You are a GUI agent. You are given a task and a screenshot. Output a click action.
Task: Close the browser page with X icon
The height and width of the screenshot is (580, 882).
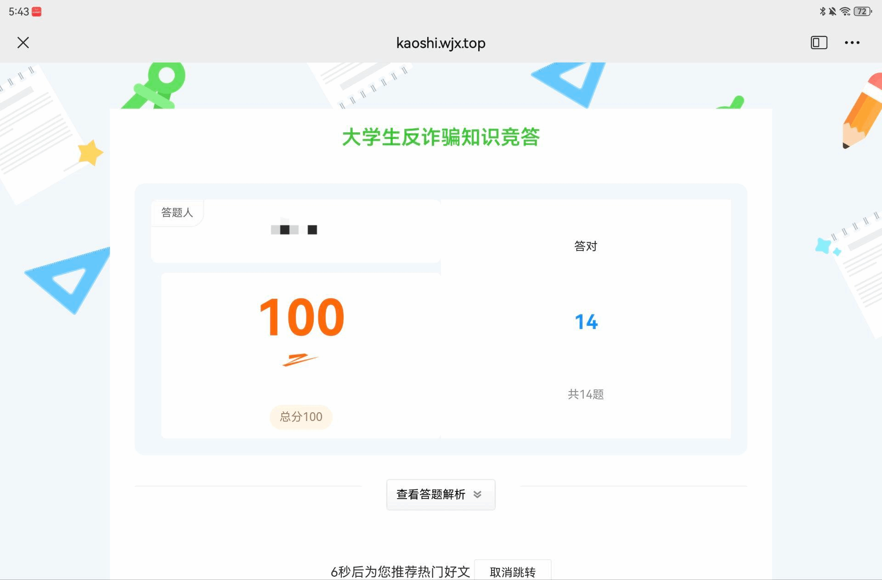point(23,43)
